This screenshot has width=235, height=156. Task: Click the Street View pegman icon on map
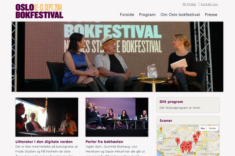pos(161,129)
